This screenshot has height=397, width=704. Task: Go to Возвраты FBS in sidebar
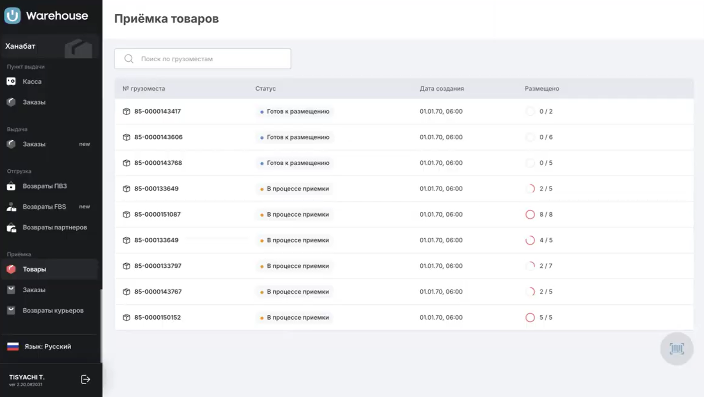44,206
